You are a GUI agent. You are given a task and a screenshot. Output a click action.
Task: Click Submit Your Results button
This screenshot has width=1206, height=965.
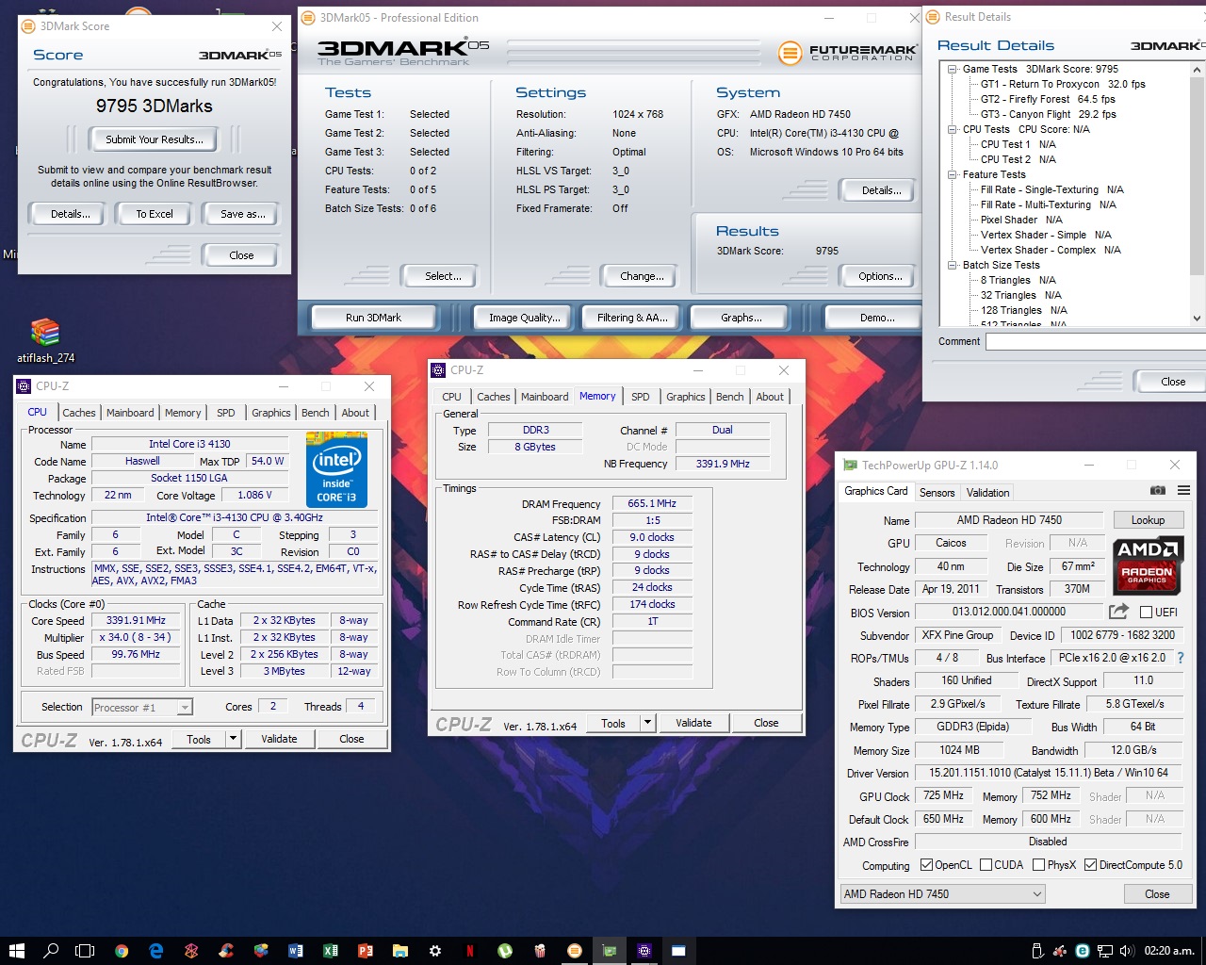point(154,139)
